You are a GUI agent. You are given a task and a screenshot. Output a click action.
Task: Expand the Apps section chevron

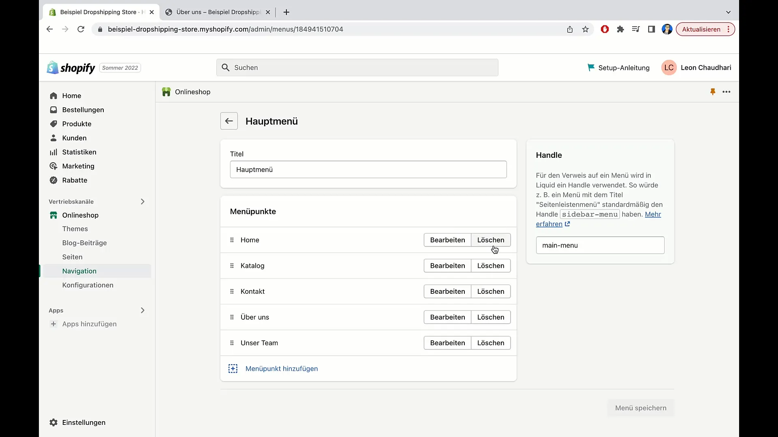pos(143,310)
